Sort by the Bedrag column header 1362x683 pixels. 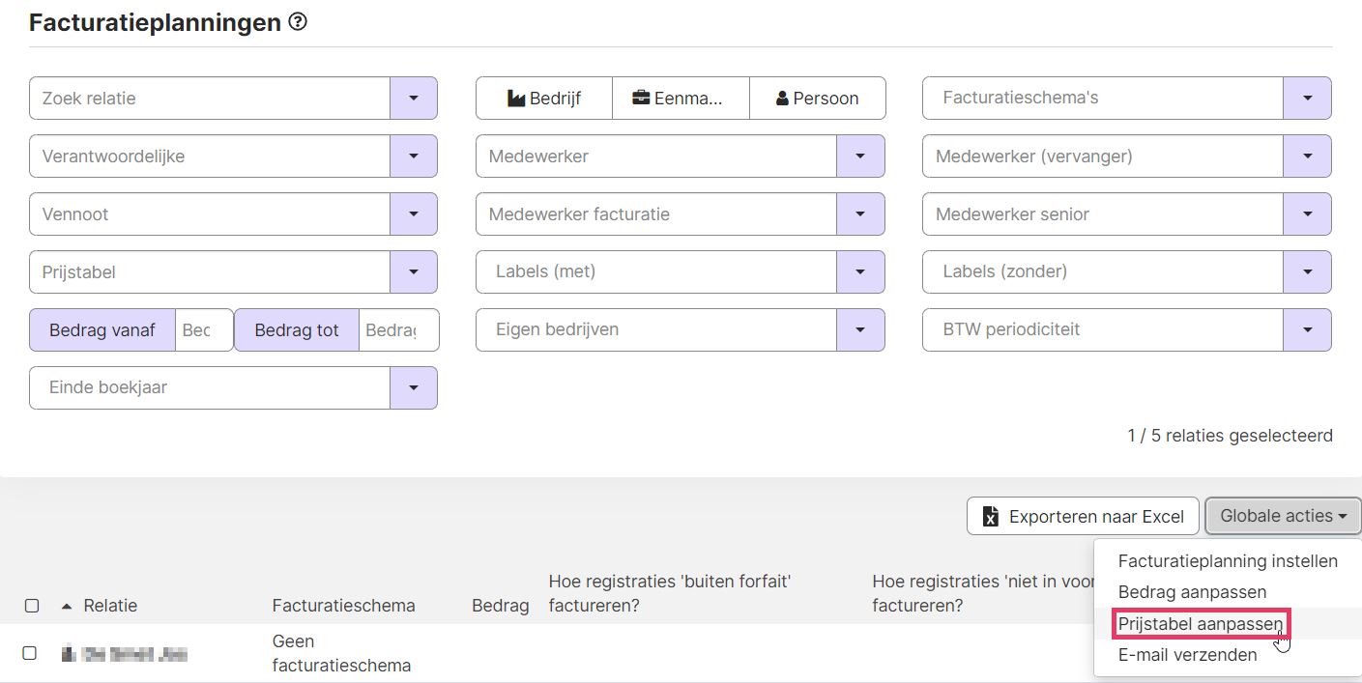pyautogui.click(x=500, y=606)
